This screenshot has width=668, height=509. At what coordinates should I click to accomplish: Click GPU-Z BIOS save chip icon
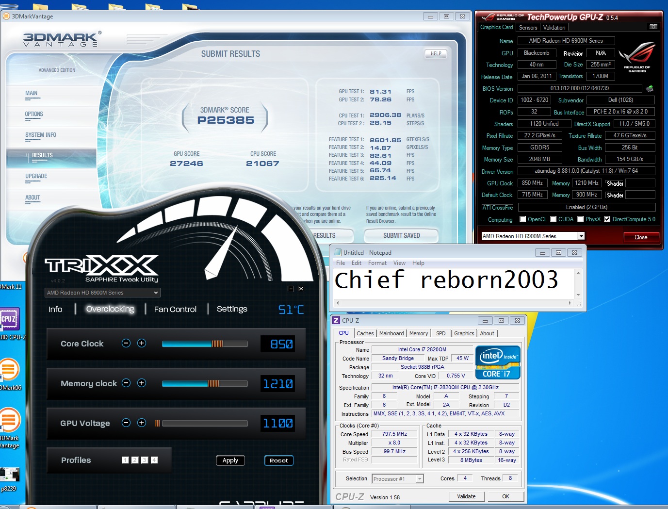650,88
